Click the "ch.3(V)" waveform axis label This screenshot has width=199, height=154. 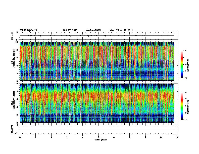12,129
